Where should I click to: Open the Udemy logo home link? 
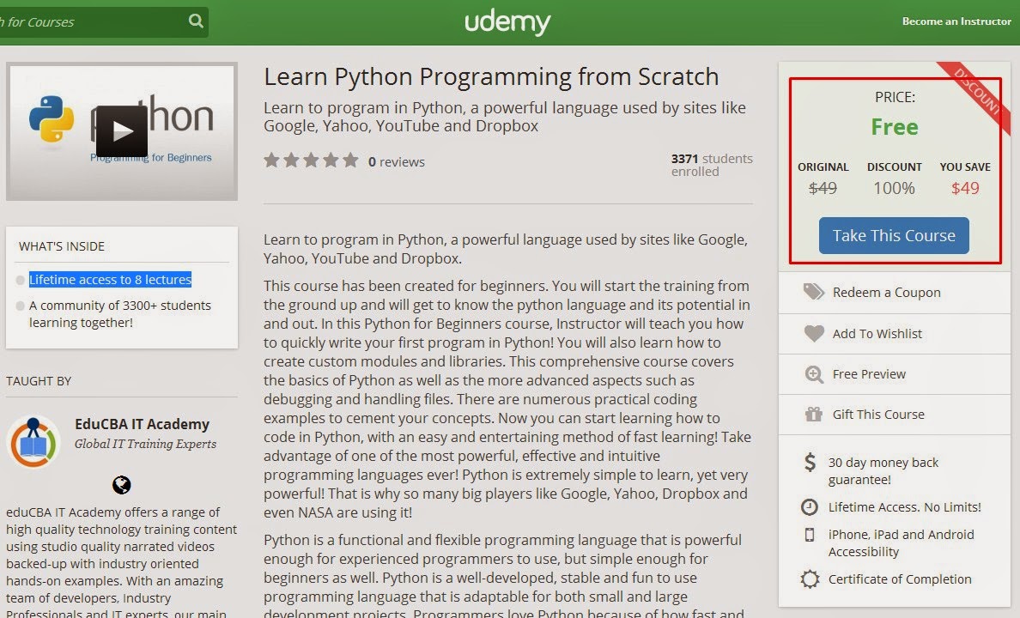507,23
